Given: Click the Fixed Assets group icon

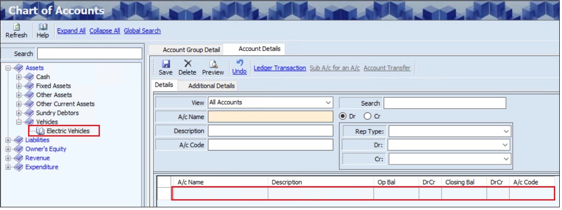Looking at the screenshot, I should pos(29,86).
